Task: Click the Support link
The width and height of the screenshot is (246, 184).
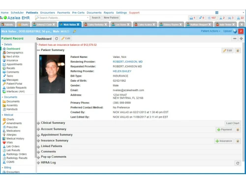Action: click(x=134, y=13)
